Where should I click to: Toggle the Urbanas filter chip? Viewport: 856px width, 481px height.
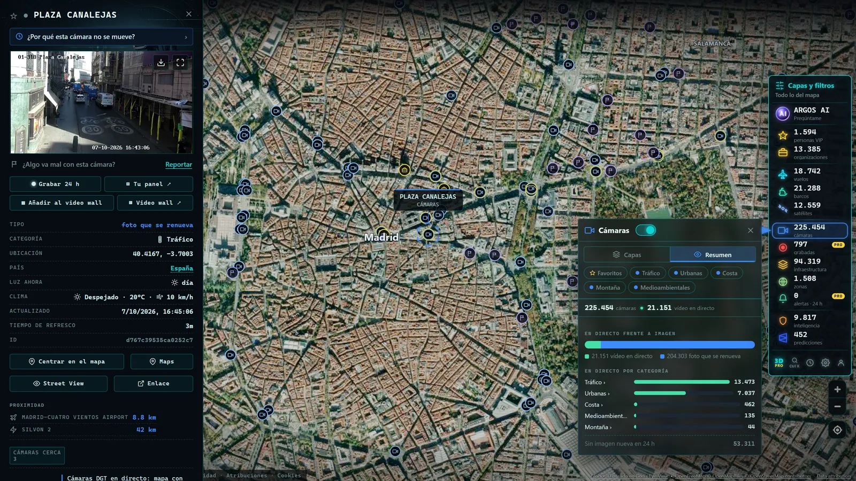688,273
